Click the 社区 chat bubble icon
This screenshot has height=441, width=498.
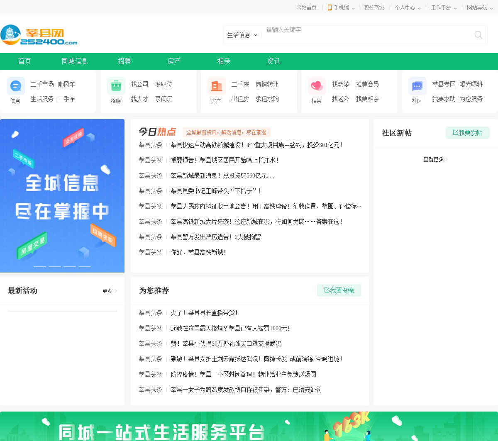coord(417,86)
